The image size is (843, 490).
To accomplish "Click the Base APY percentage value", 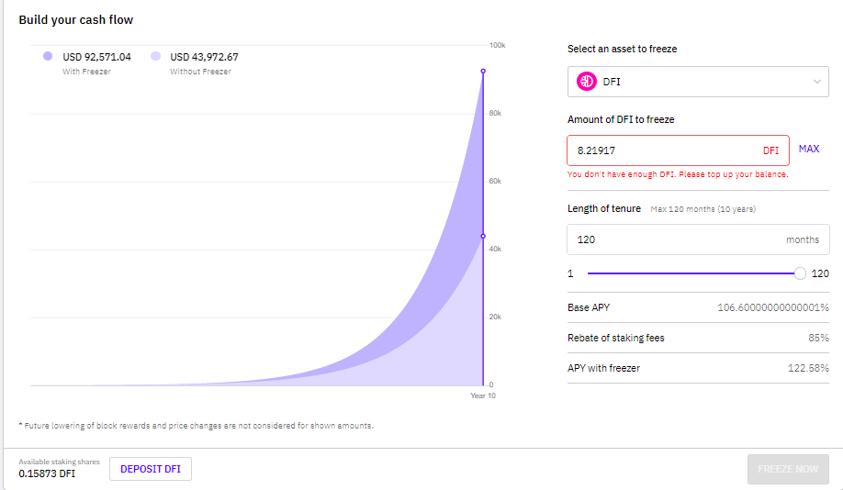I will (773, 307).
